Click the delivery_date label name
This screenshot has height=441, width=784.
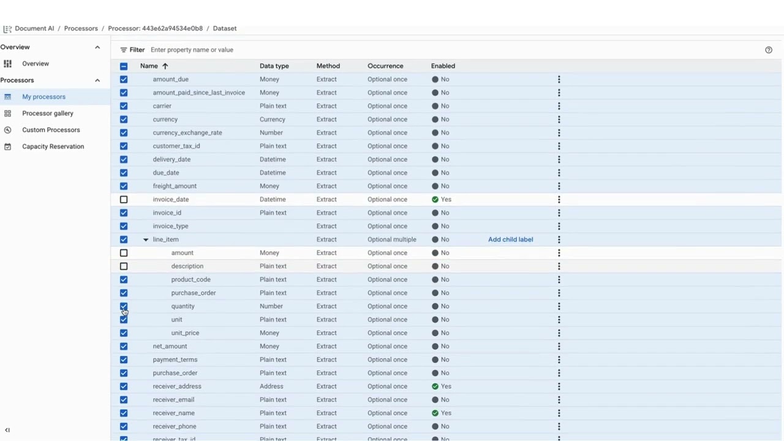(x=171, y=159)
